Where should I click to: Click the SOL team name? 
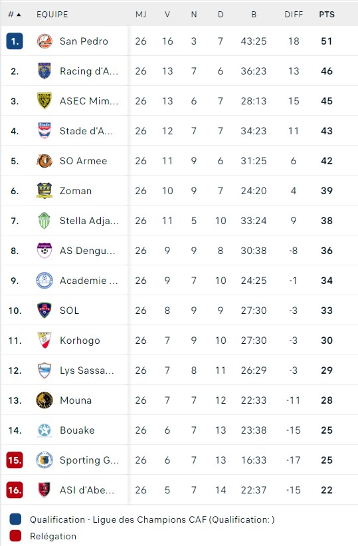point(69,311)
